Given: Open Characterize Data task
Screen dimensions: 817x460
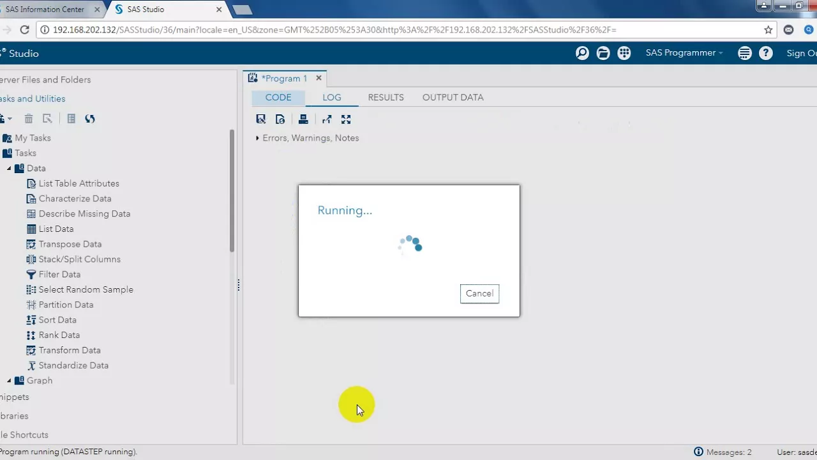Looking at the screenshot, I should [69, 199].
